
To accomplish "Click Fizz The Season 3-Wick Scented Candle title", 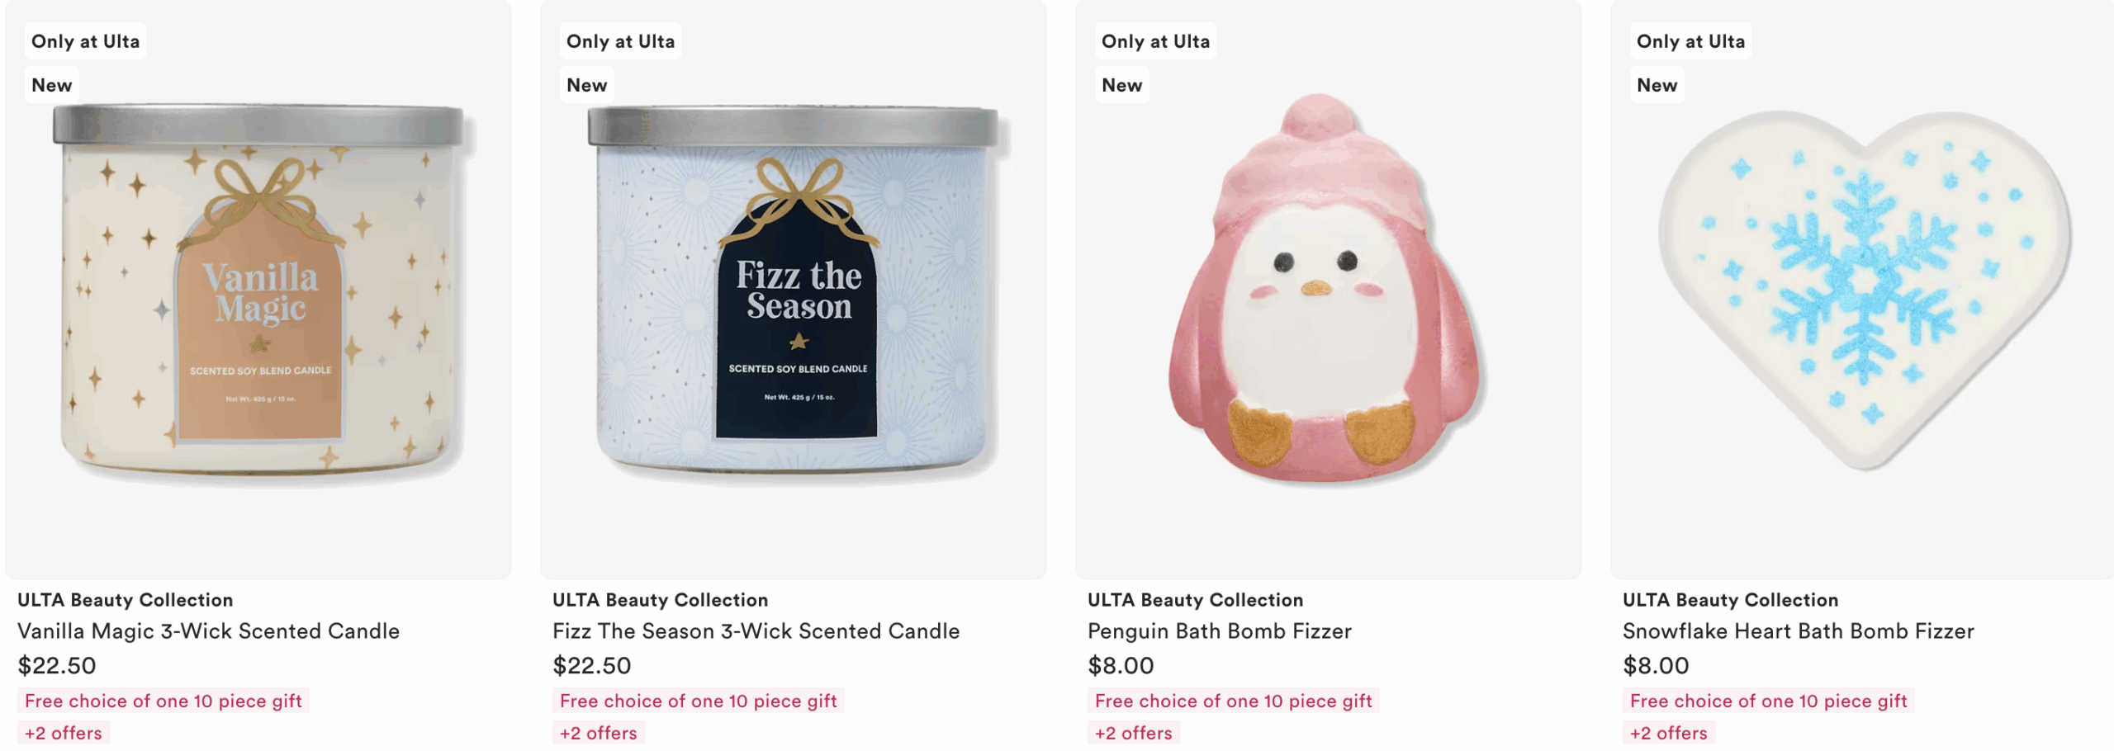I will pyautogui.click(x=756, y=631).
